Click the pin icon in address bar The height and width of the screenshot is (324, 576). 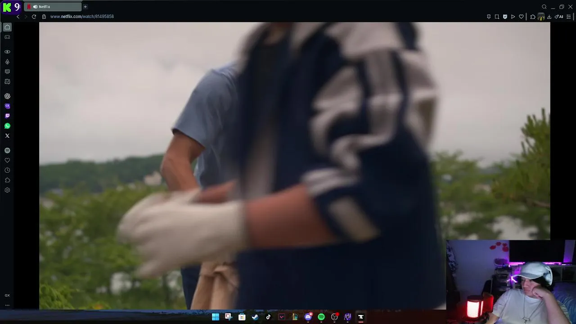click(x=489, y=17)
